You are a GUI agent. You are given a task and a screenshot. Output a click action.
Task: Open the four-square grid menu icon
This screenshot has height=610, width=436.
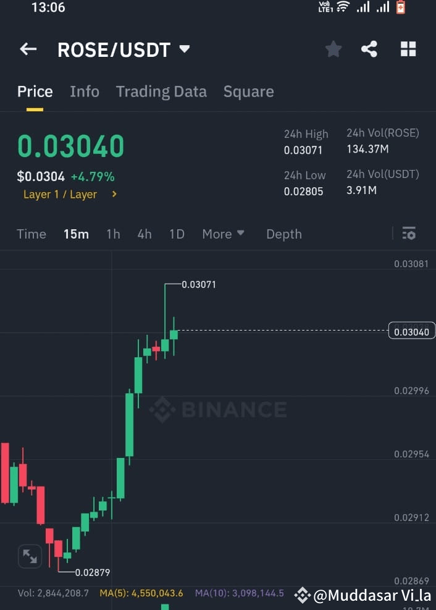pyautogui.click(x=408, y=49)
